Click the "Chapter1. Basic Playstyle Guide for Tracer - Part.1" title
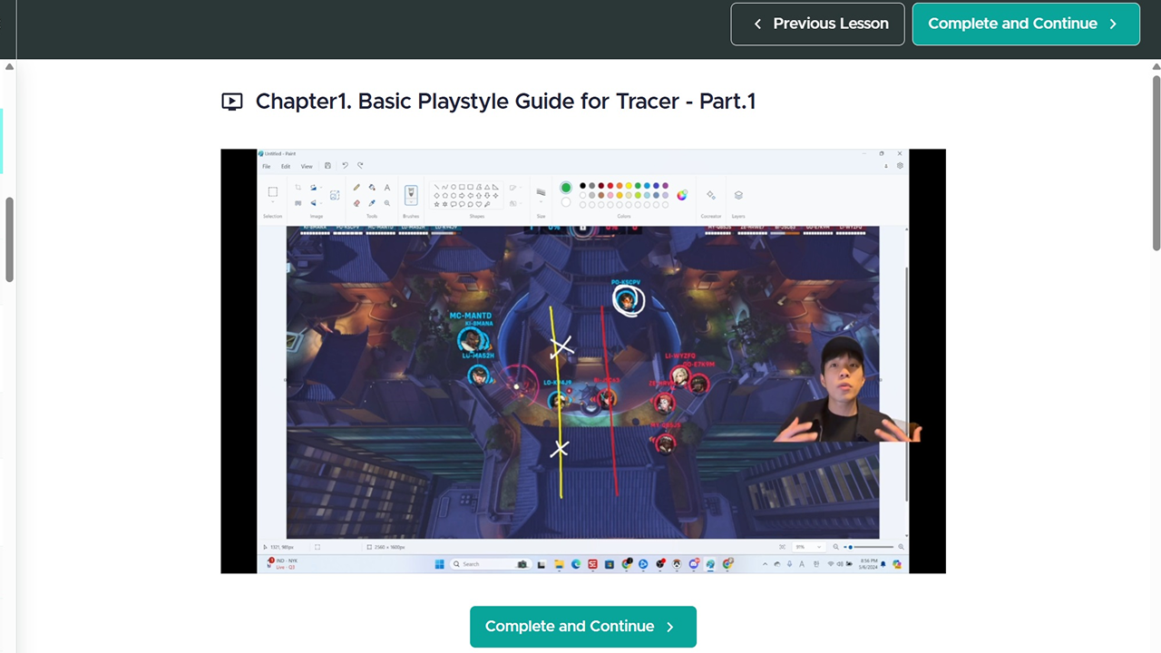 click(505, 102)
